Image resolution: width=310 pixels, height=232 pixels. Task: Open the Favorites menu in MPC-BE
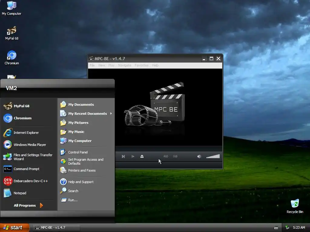(x=142, y=65)
